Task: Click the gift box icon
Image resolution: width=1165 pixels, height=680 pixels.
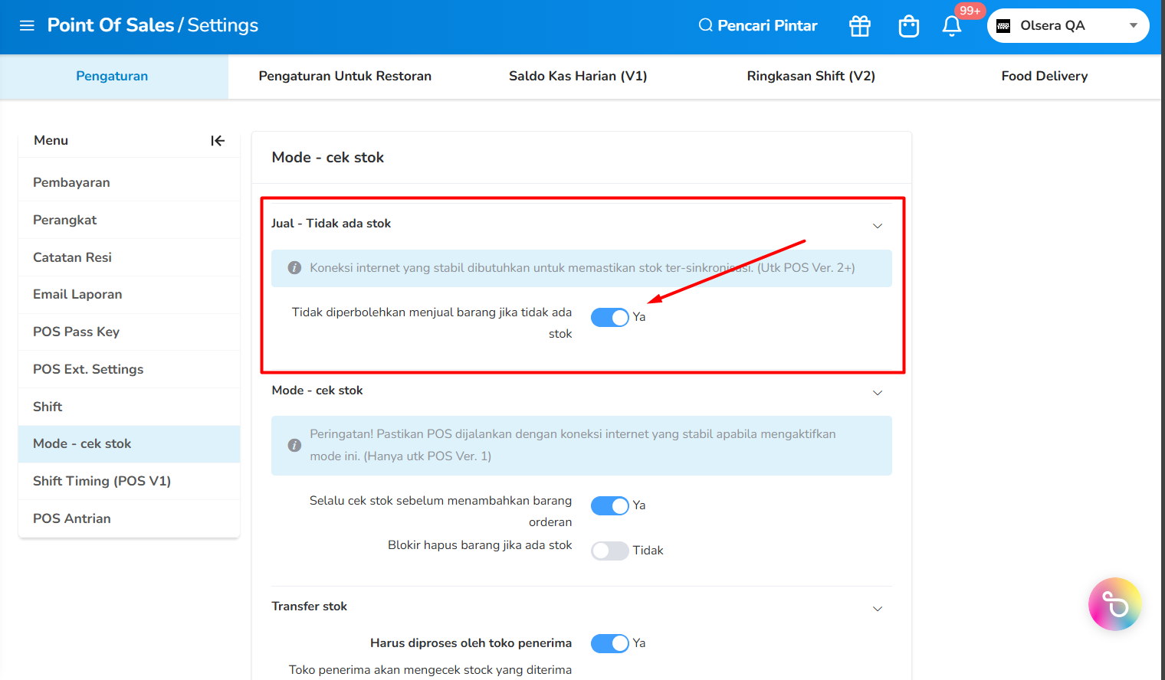Action: [x=860, y=26]
